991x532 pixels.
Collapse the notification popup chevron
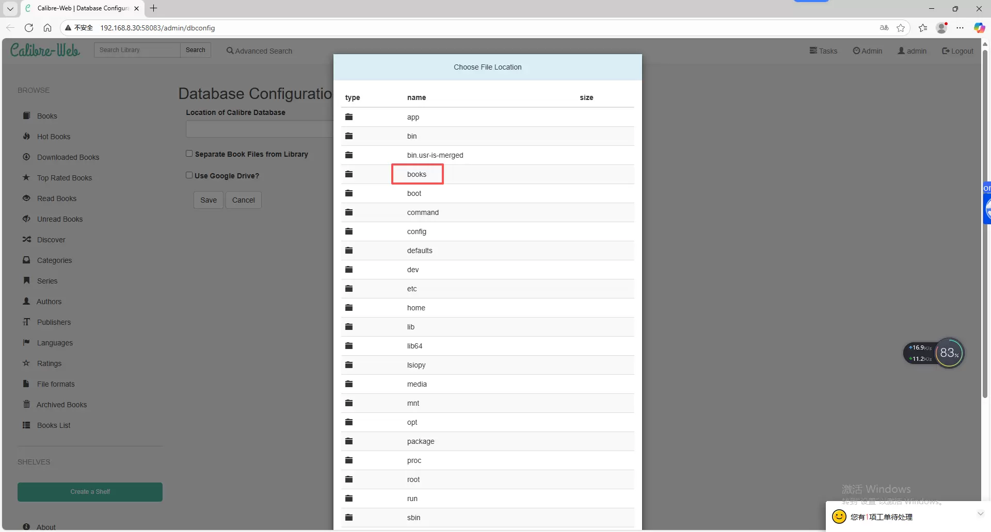(x=980, y=514)
